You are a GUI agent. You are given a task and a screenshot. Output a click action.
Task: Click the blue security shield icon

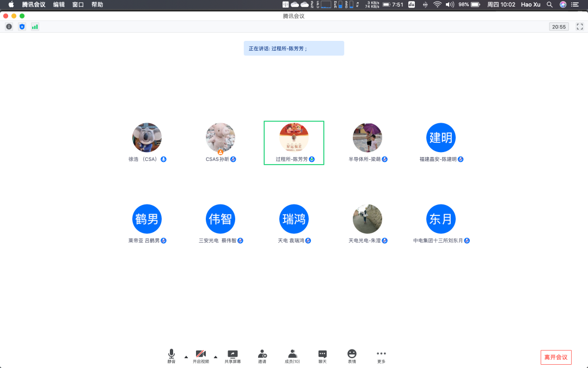pos(22,26)
